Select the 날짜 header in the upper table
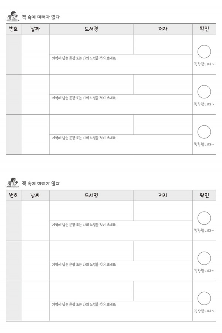The image size is (222, 333). [x=35, y=29]
